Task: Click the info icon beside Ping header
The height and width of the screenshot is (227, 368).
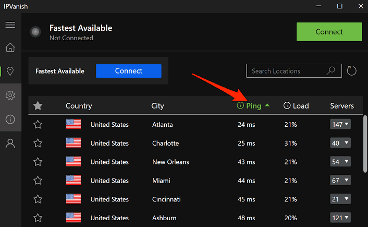Action: coord(240,105)
